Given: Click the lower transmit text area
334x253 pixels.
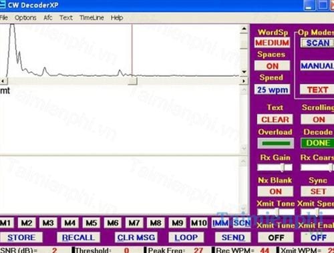Looking at the screenshot, I should tap(120, 185).
